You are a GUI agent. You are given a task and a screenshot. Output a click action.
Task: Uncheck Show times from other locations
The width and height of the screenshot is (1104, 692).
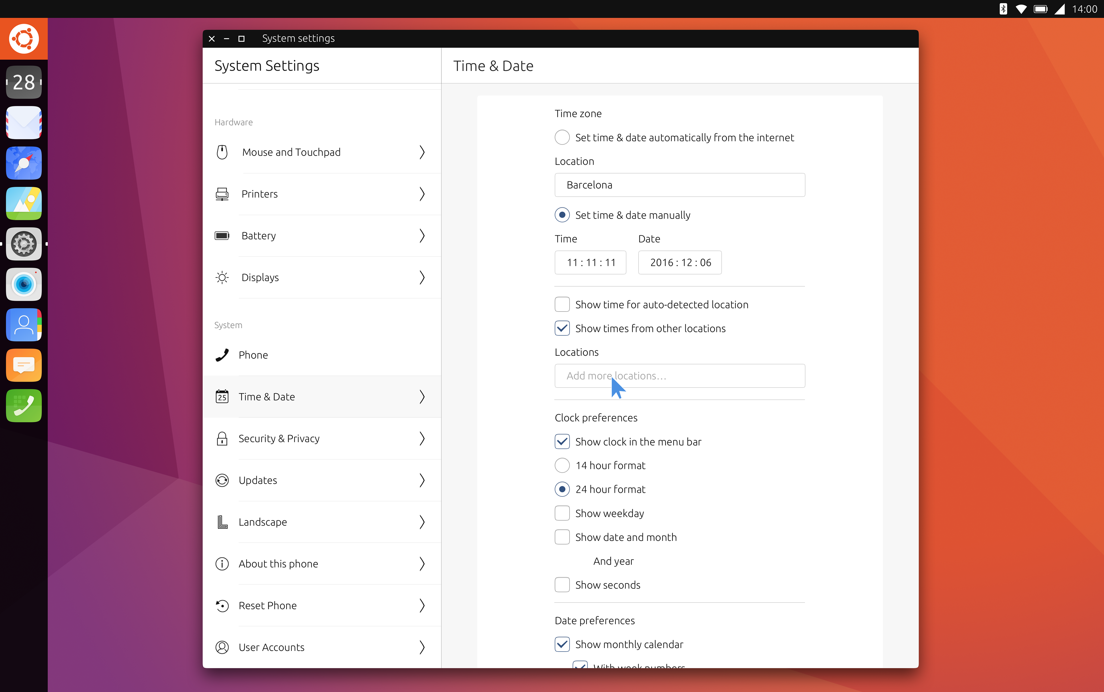(x=562, y=328)
